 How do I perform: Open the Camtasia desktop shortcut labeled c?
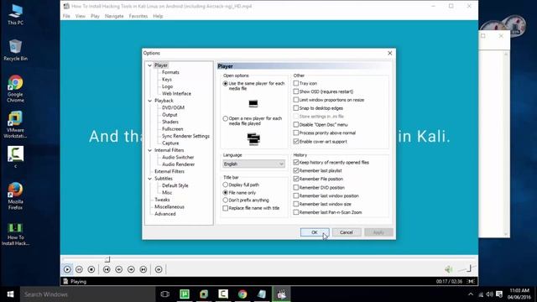click(x=15, y=157)
